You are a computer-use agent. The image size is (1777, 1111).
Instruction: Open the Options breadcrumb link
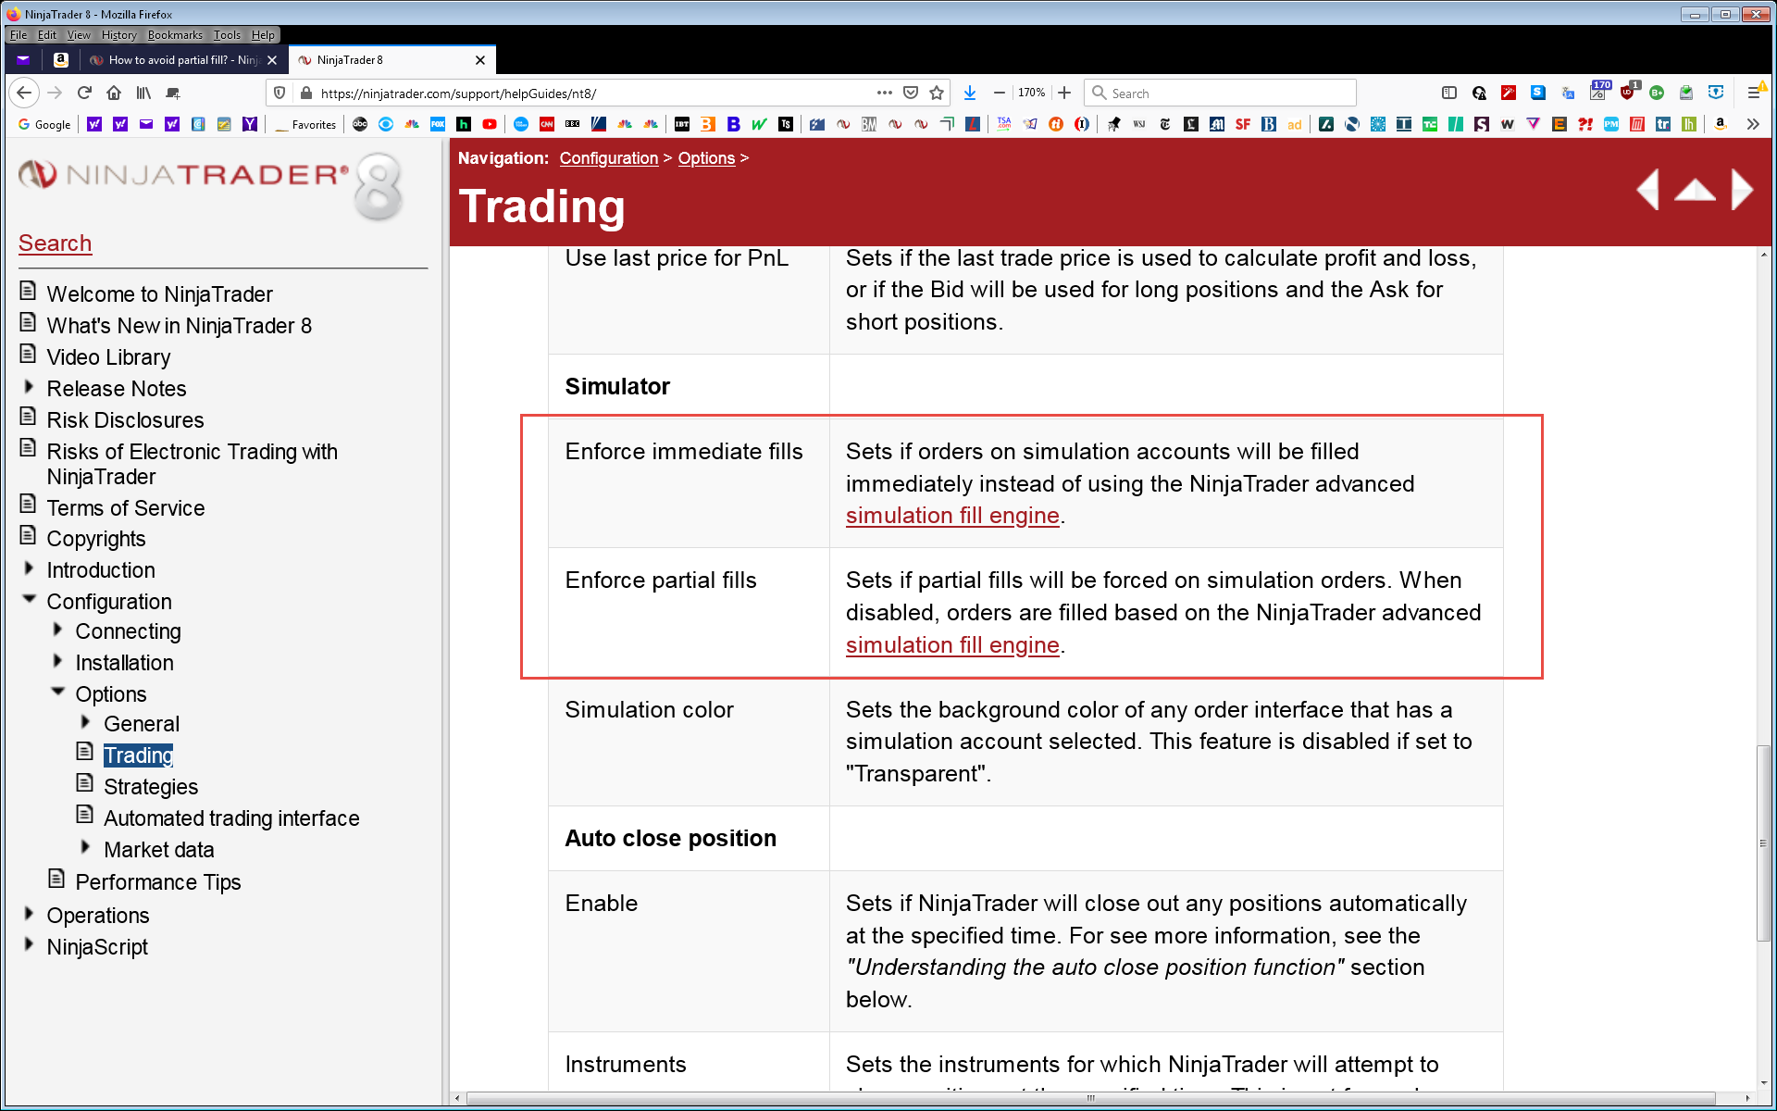(x=705, y=158)
